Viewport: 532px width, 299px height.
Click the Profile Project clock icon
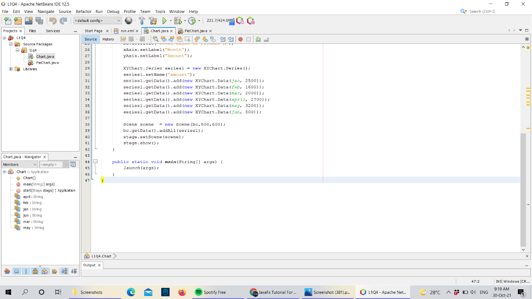coord(192,21)
